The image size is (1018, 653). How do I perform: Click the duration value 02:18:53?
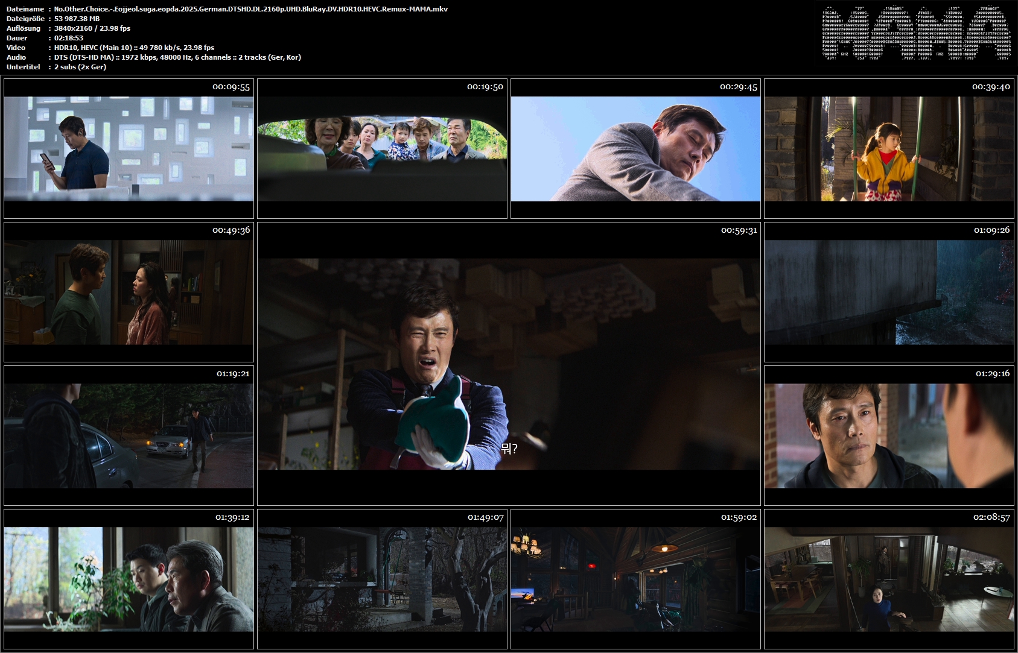69,38
